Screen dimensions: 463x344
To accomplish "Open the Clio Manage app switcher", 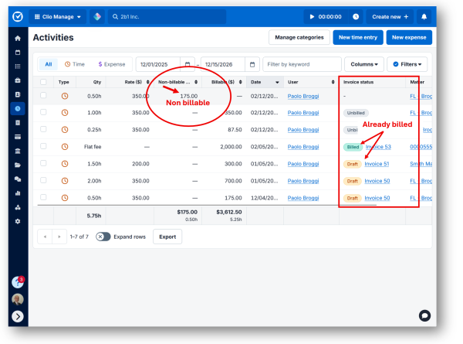I will click(x=58, y=17).
